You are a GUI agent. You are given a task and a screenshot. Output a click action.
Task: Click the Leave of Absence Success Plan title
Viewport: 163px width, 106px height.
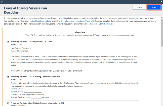(x=25, y=8)
